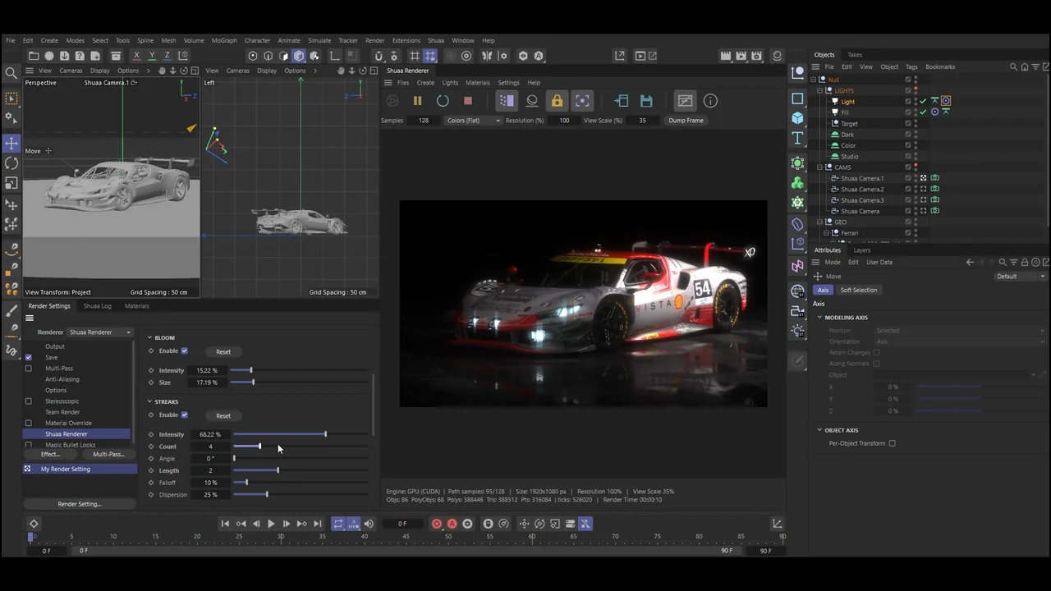Disable the Streaks Enable checkbox
This screenshot has height=591, width=1051.
pos(184,415)
